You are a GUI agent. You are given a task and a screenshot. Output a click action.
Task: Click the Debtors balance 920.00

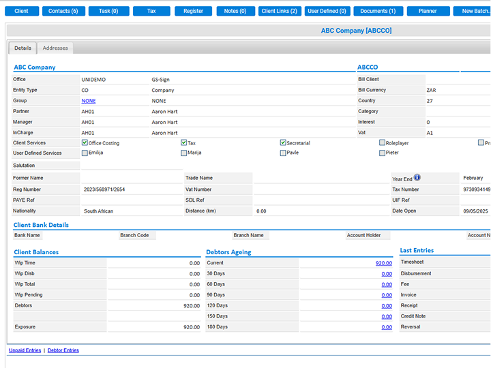[192, 306]
